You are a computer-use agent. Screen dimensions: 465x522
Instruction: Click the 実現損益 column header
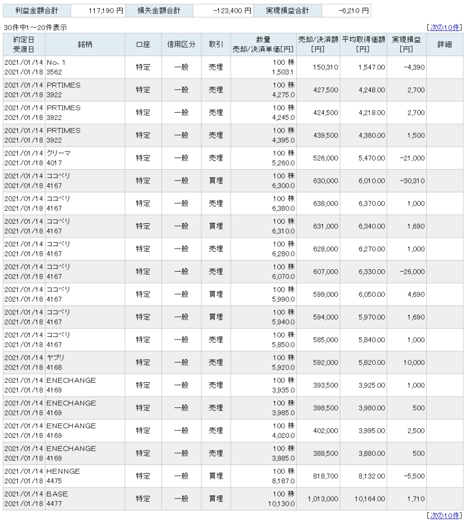point(406,44)
